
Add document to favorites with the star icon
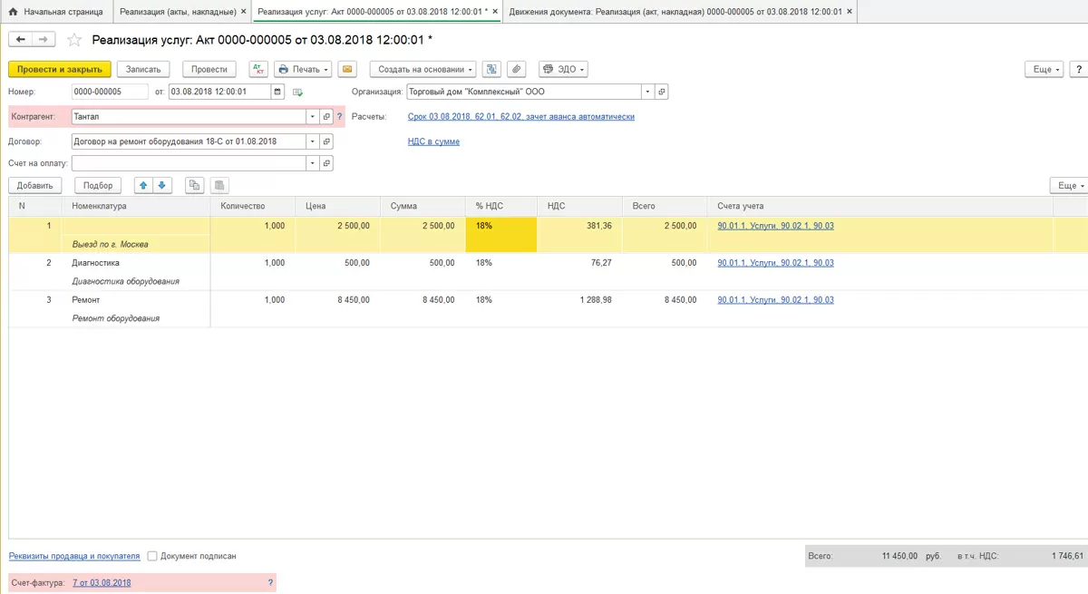(74, 40)
